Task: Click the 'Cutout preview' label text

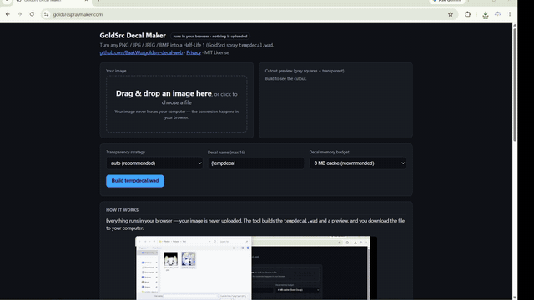Action: point(305,71)
